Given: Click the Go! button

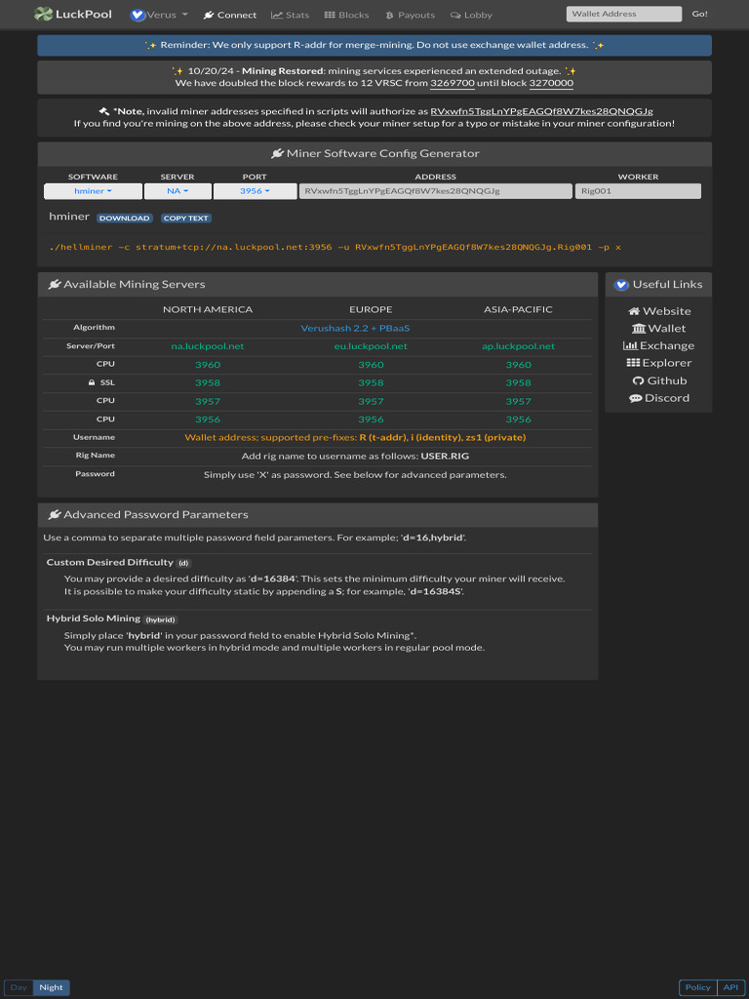Looking at the screenshot, I should point(699,14).
